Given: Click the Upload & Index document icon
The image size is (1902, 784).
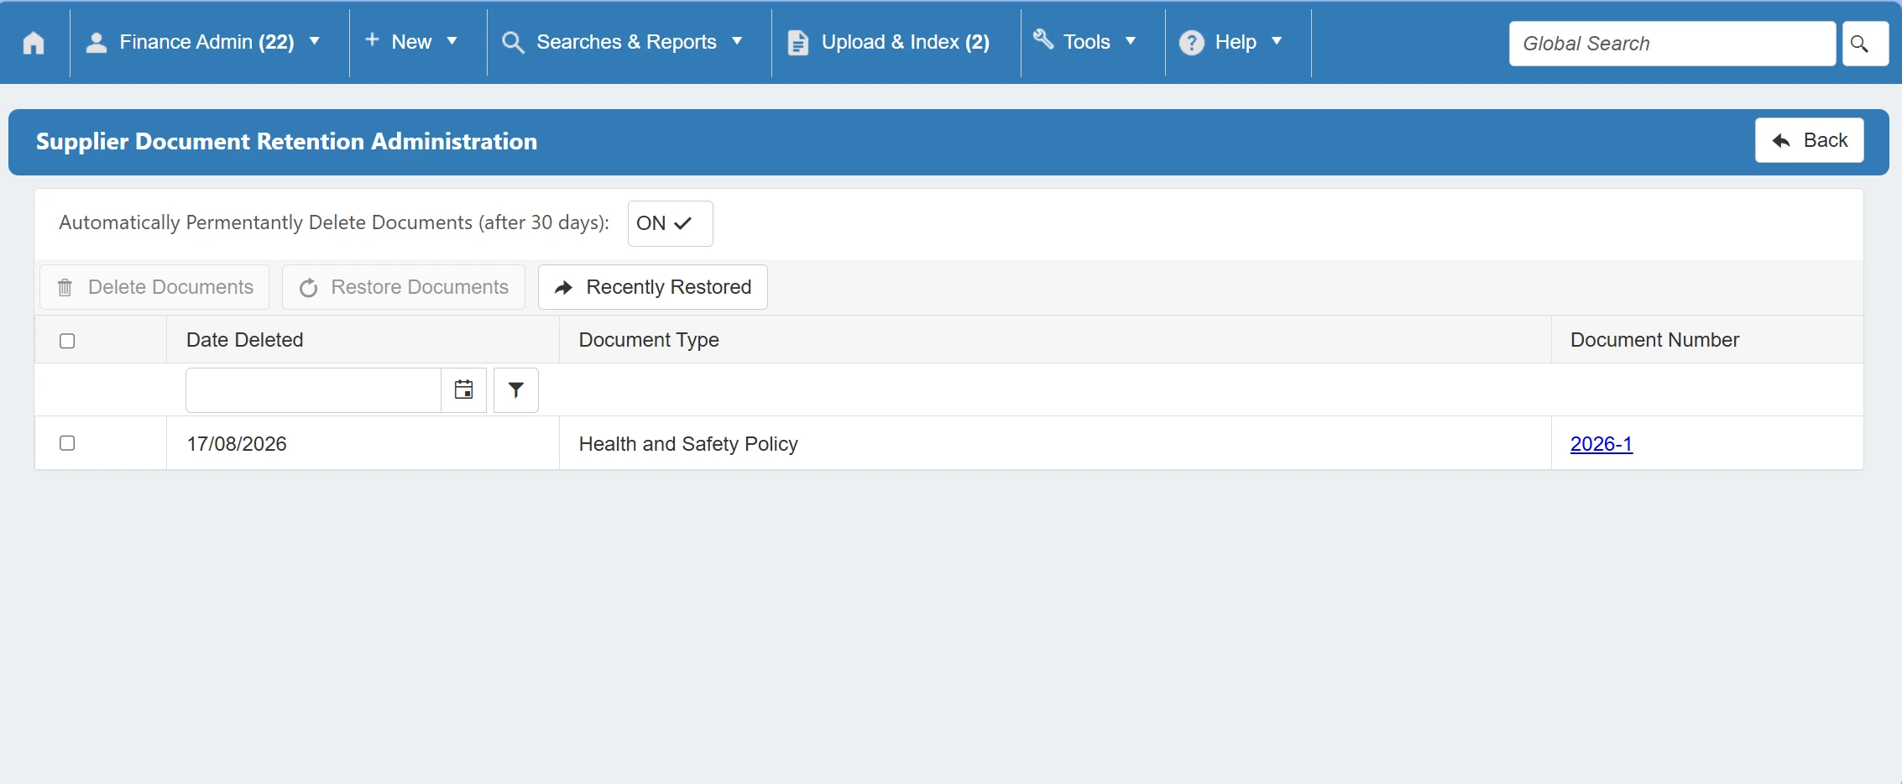Looking at the screenshot, I should [x=798, y=42].
